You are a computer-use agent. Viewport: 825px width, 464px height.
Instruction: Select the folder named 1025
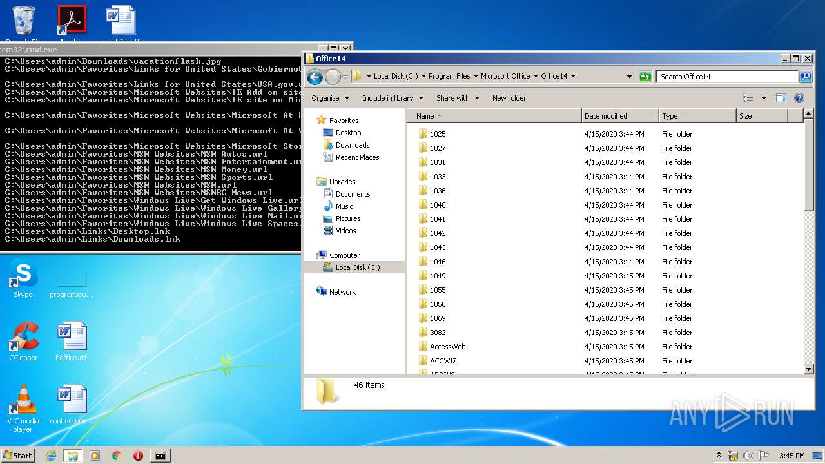(x=438, y=134)
